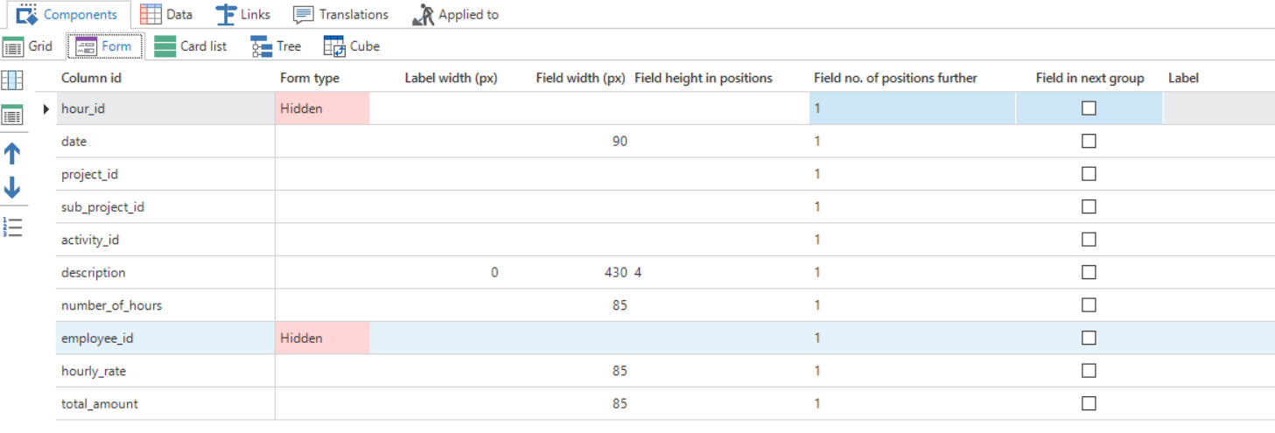
Task: Sort by the Column id header
Action: 91,78
